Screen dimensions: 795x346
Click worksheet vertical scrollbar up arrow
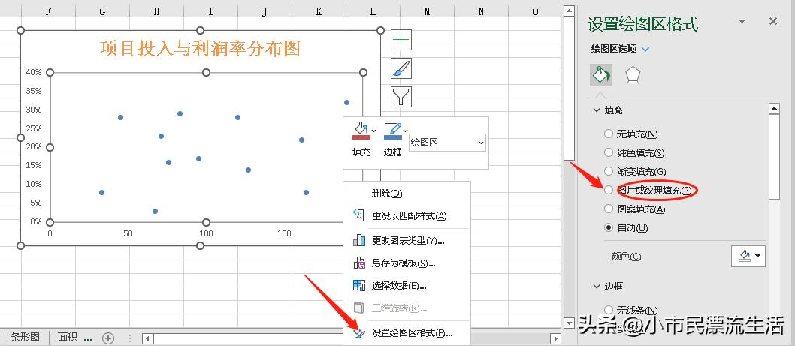pyautogui.click(x=569, y=11)
